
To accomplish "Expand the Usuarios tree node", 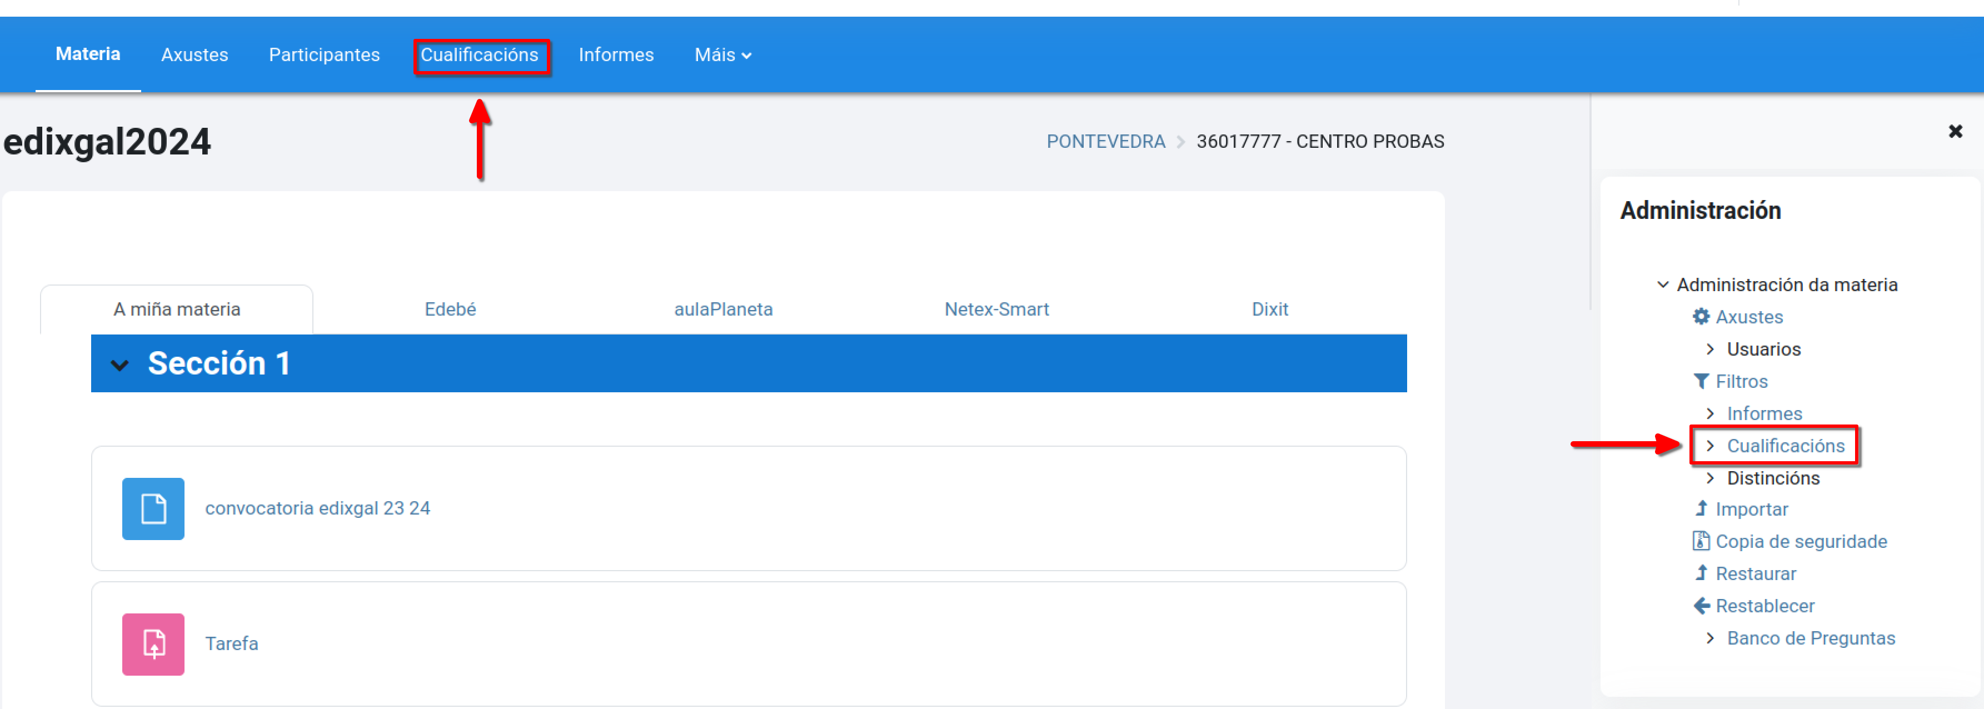I will click(x=1710, y=349).
